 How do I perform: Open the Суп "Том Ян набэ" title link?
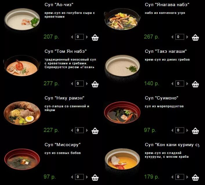coord(66,51)
